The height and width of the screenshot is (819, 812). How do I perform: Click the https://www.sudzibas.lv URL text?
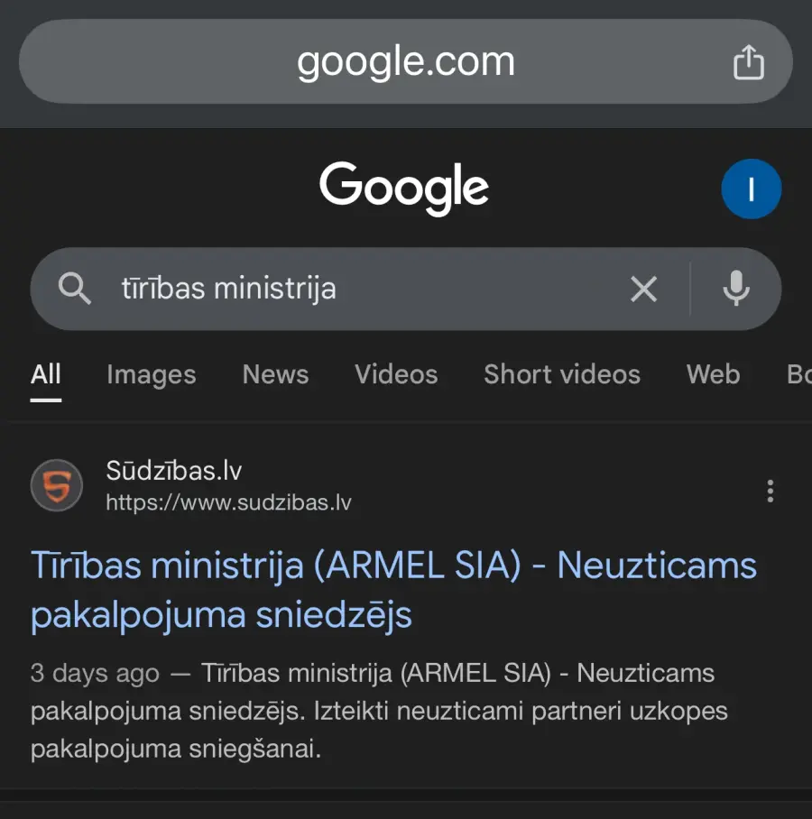coord(228,502)
